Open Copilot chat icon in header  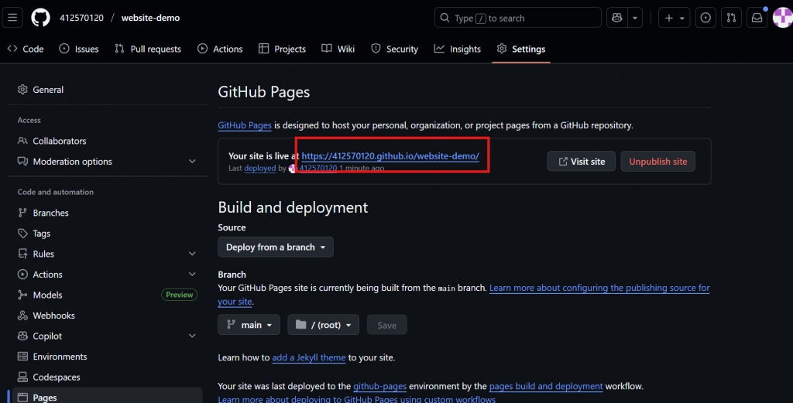pos(617,18)
